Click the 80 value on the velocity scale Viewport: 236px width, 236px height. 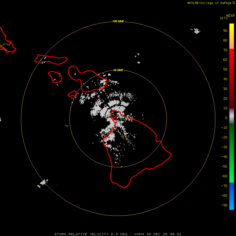225,40
